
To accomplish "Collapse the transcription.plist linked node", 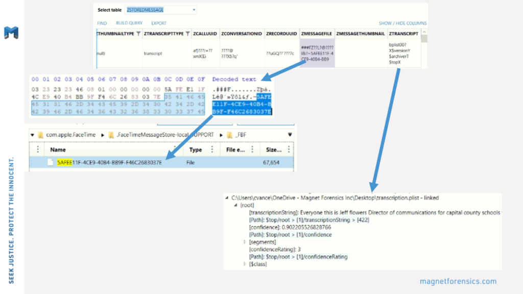I will point(227,198).
